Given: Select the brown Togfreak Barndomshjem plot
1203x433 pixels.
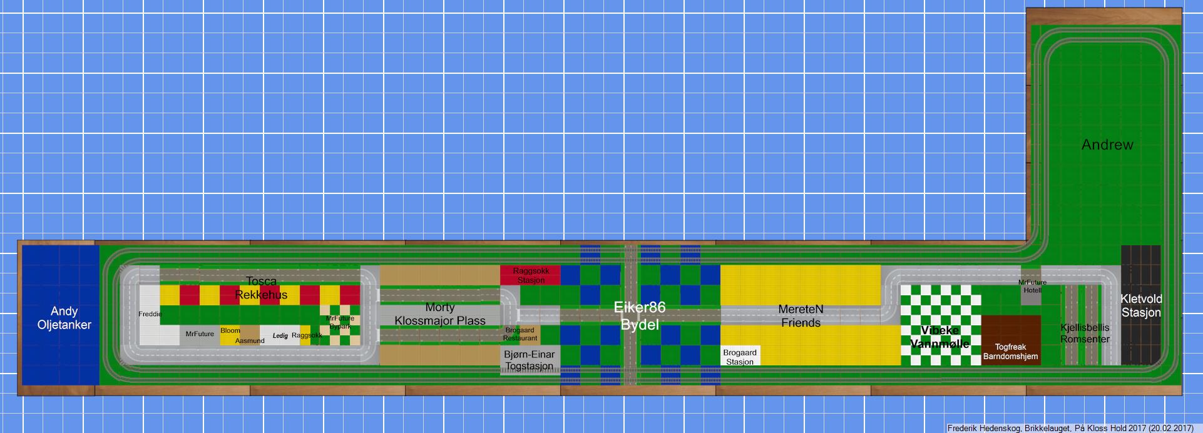Looking at the screenshot, I should click(x=1011, y=340).
